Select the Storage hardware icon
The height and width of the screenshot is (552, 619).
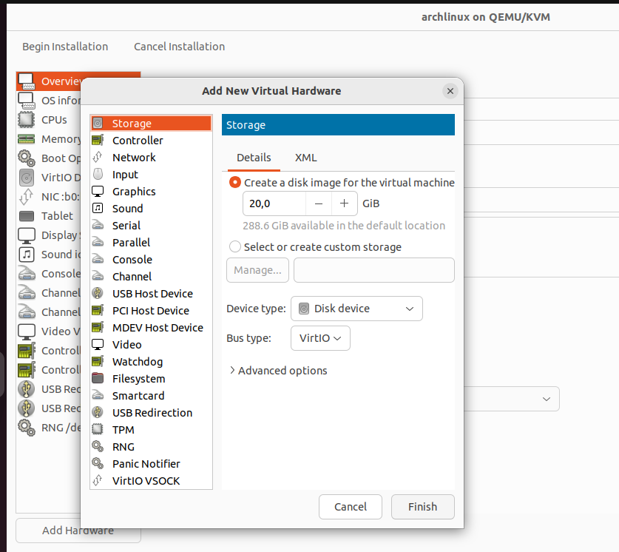click(x=98, y=124)
